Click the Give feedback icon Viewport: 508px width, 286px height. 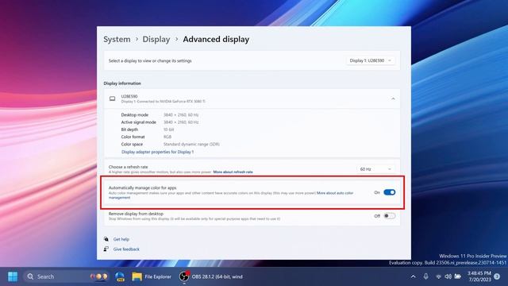106,249
